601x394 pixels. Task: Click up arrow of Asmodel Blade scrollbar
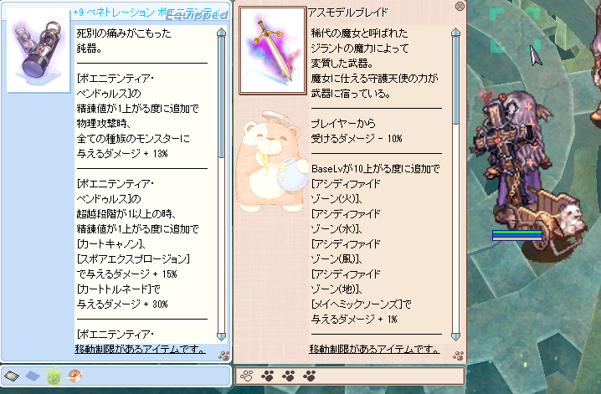(x=455, y=32)
